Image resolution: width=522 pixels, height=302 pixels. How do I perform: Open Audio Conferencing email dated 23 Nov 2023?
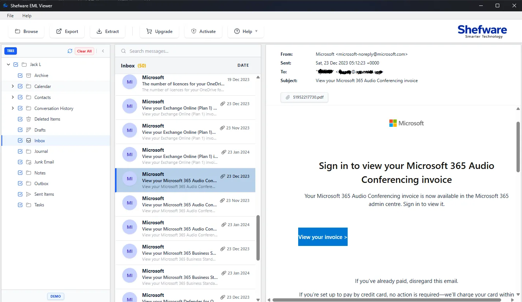point(185,205)
